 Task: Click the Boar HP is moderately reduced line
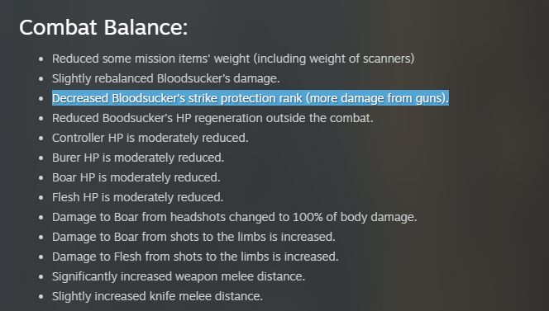tap(136, 177)
